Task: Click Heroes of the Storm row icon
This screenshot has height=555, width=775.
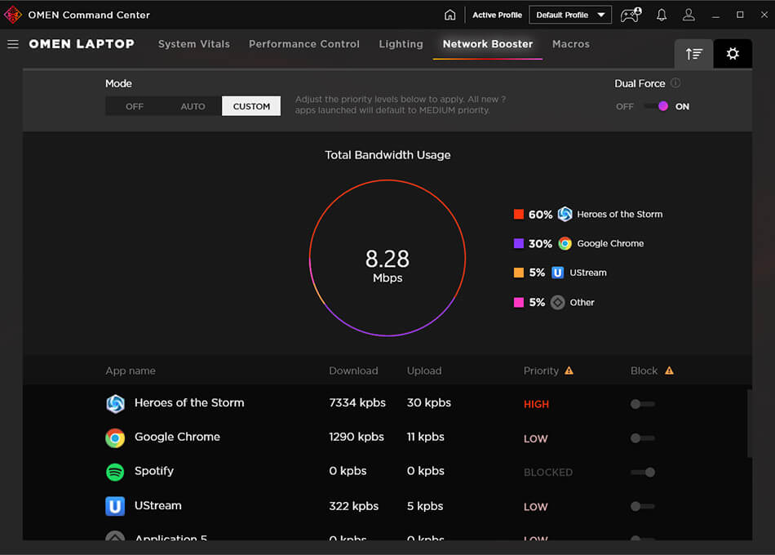Action: pos(115,404)
